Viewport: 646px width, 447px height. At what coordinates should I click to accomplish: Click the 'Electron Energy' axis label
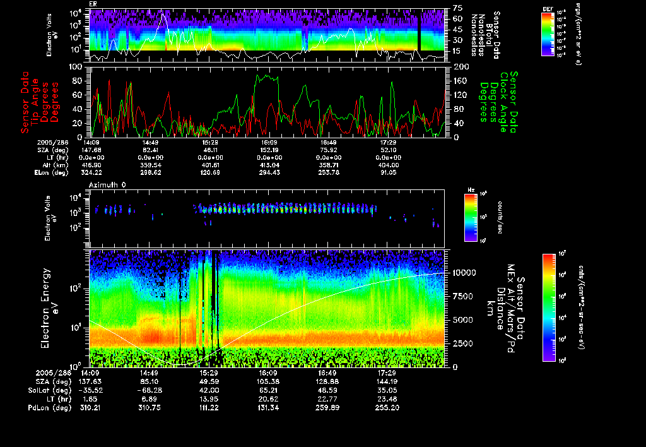point(45,309)
